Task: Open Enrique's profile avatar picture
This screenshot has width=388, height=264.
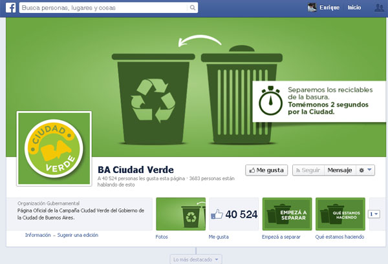Action: [x=312, y=8]
